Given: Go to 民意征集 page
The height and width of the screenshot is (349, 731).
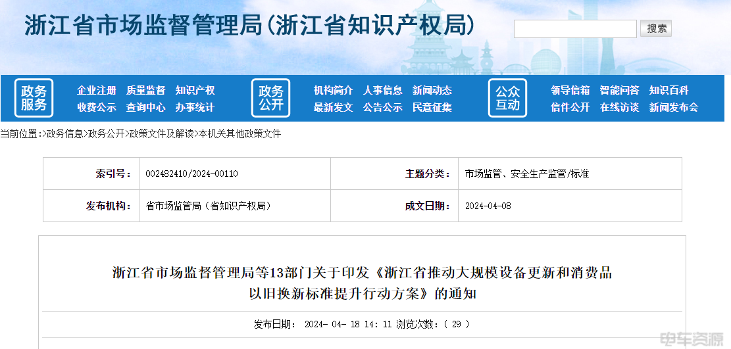Looking at the screenshot, I should tap(432, 108).
